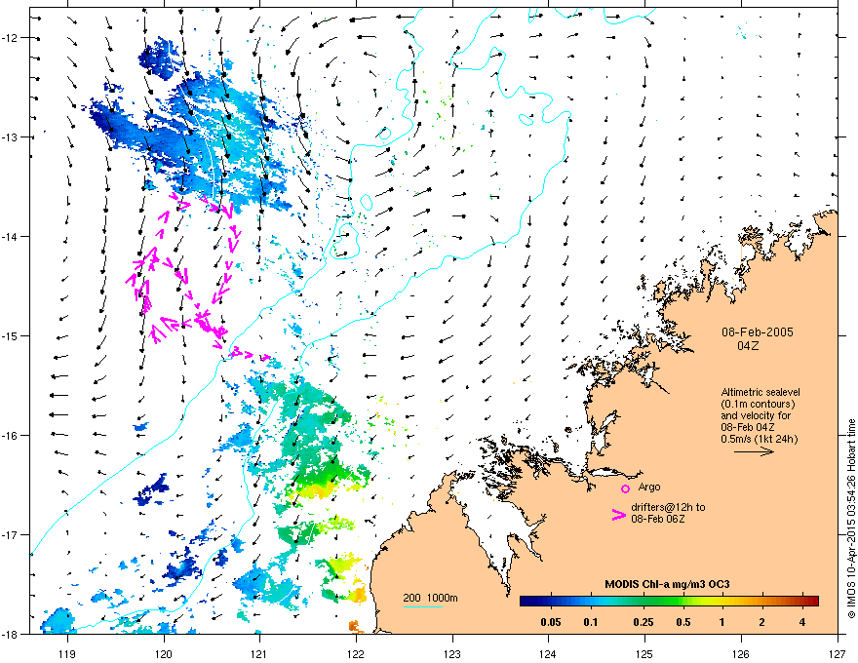Click the magenta drifter legend arrow icon

click(618, 514)
